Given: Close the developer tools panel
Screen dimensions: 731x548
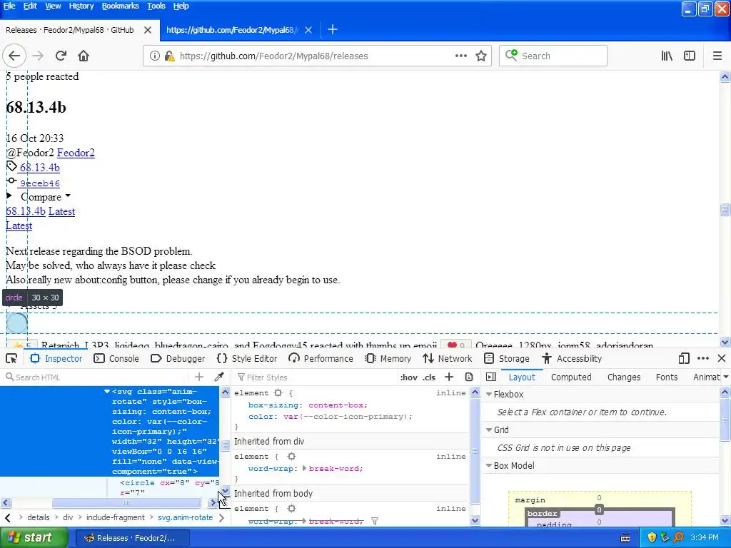Looking at the screenshot, I should point(722,358).
